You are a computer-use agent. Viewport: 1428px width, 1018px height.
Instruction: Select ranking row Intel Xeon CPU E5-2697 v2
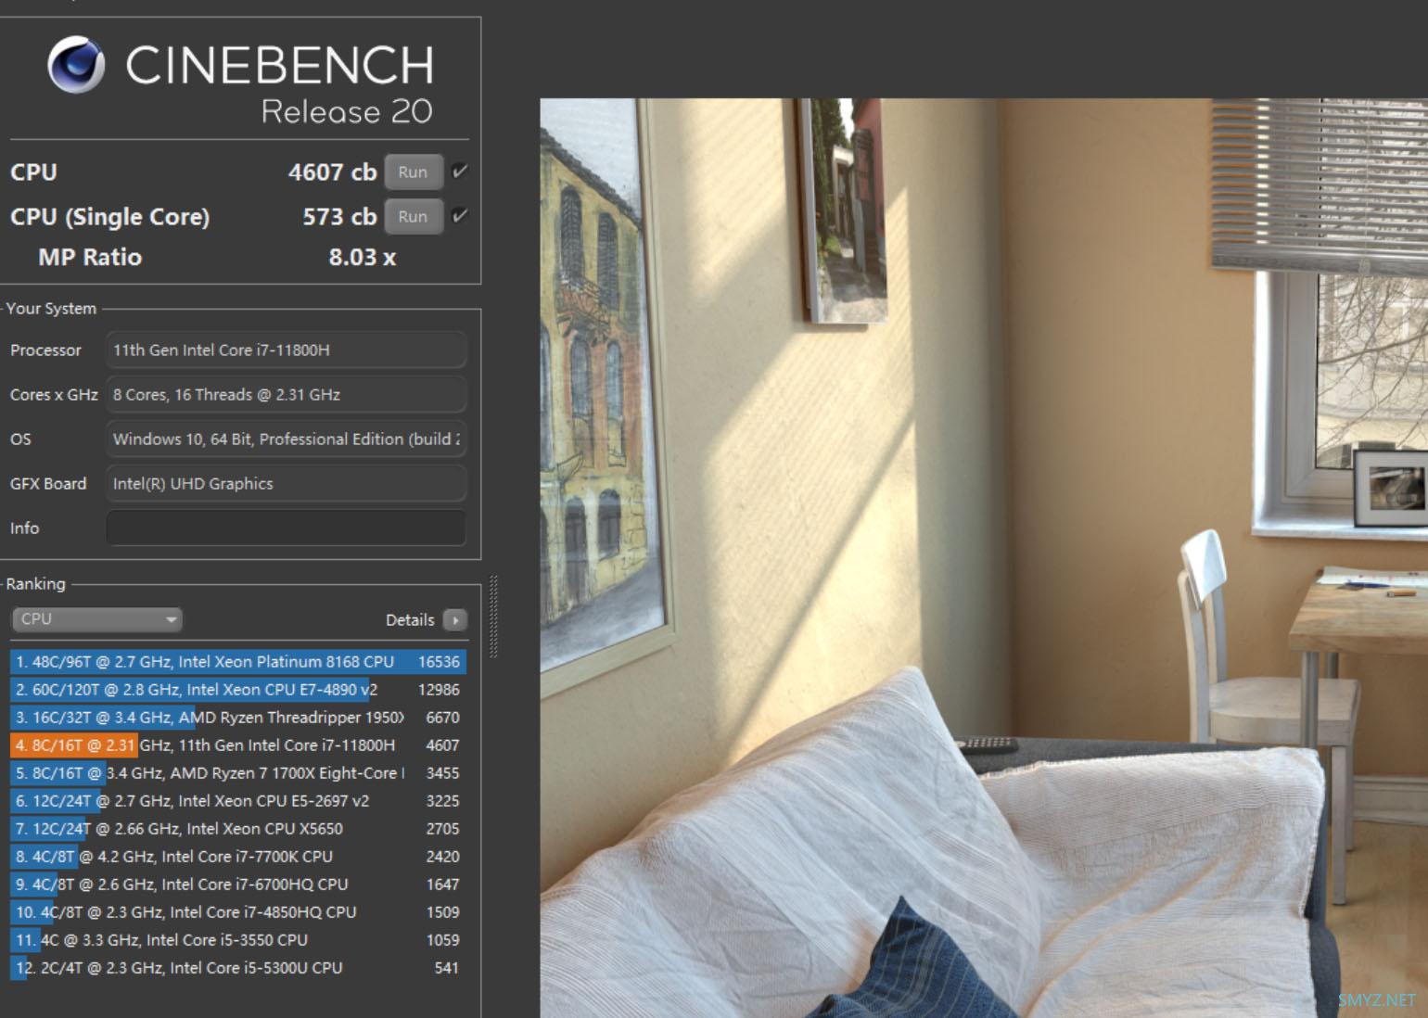(x=238, y=801)
